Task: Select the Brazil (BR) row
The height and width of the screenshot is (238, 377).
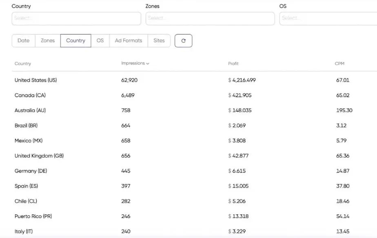Action: (194, 126)
